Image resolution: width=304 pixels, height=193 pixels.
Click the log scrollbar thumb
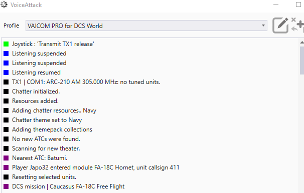pyautogui.click(x=302, y=60)
